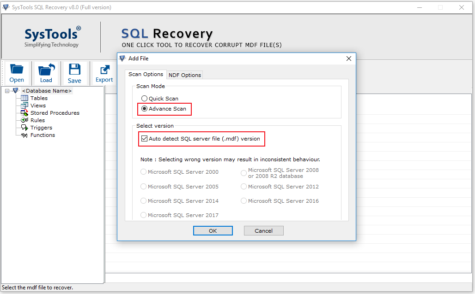The height and width of the screenshot is (294, 475).
Task: Click the Export toolbar icon
Action: tap(104, 70)
